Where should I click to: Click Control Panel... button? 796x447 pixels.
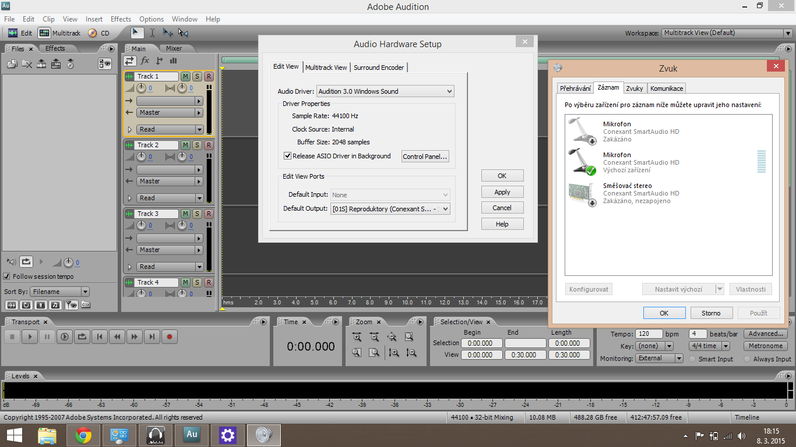tap(425, 157)
